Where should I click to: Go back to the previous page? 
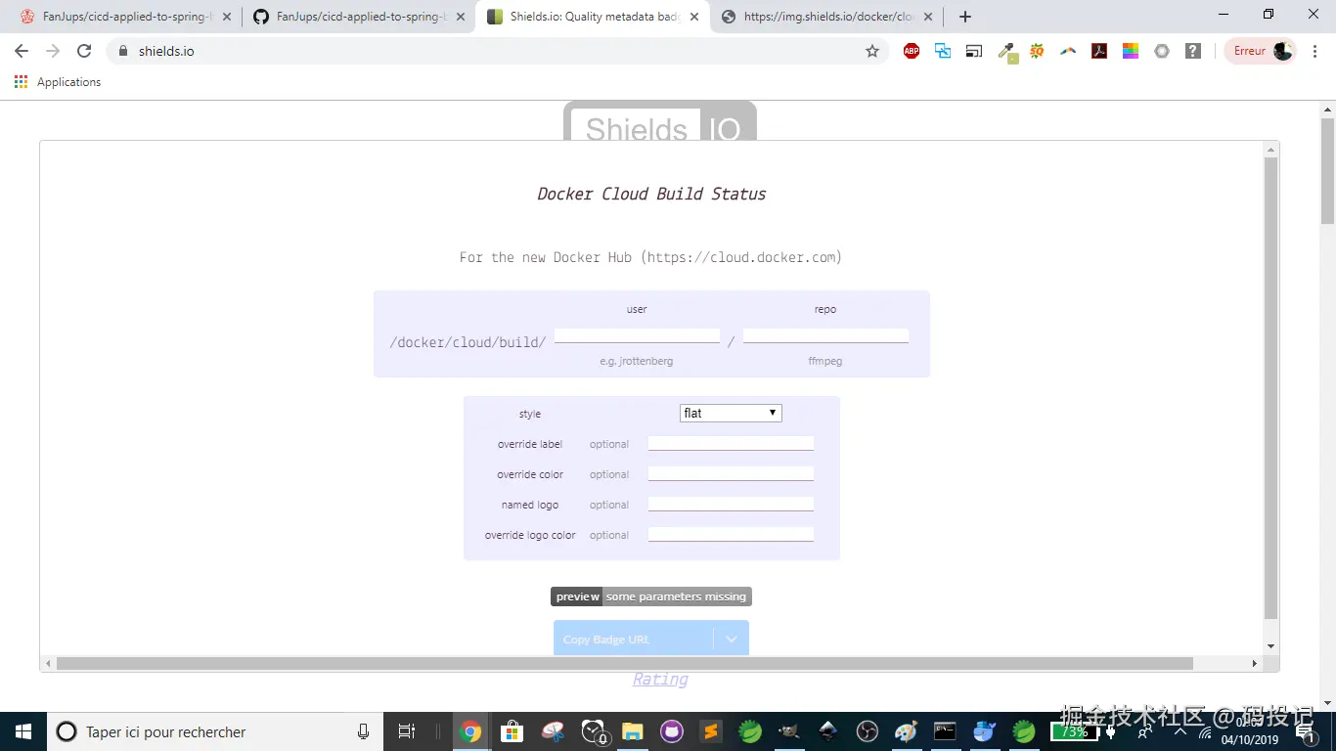22,51
